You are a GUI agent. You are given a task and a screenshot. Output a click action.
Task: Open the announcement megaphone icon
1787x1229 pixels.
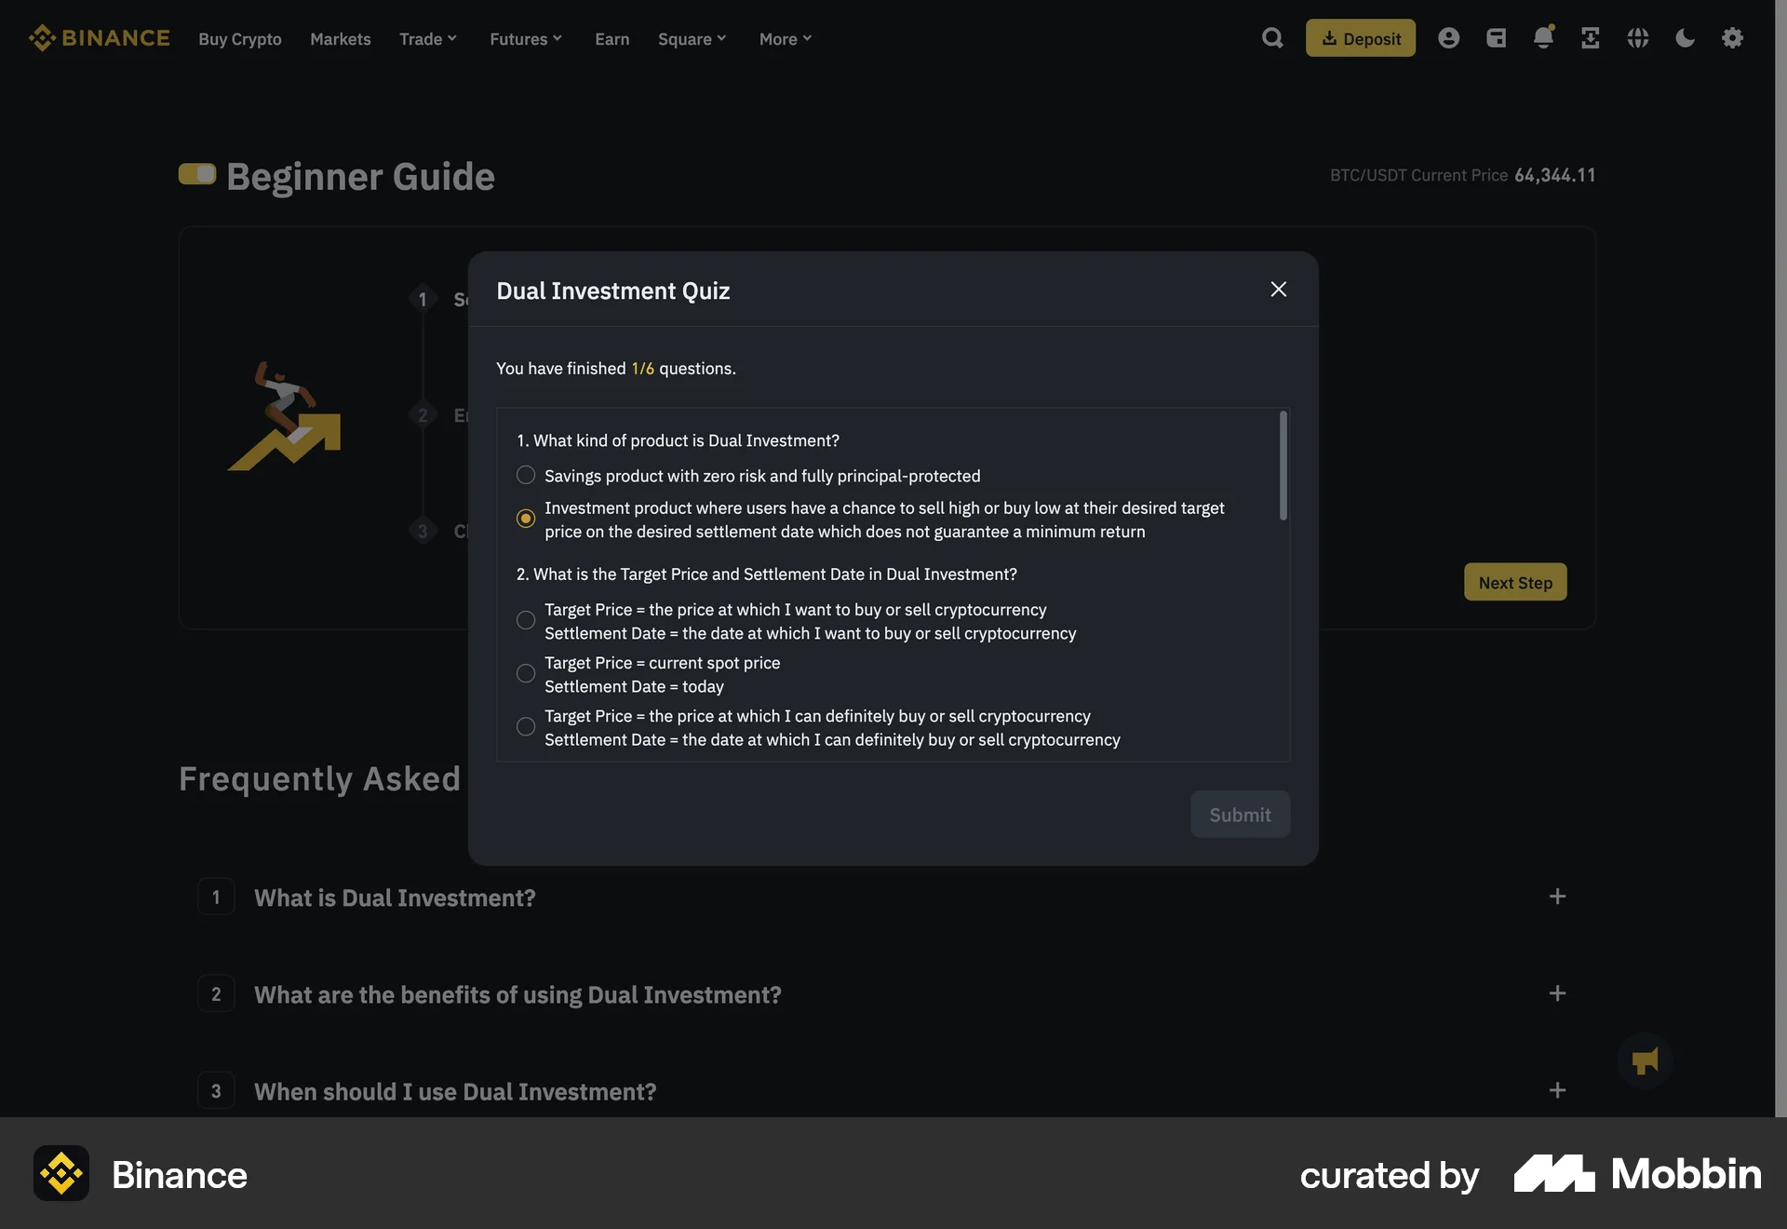pos(1644,1060)
